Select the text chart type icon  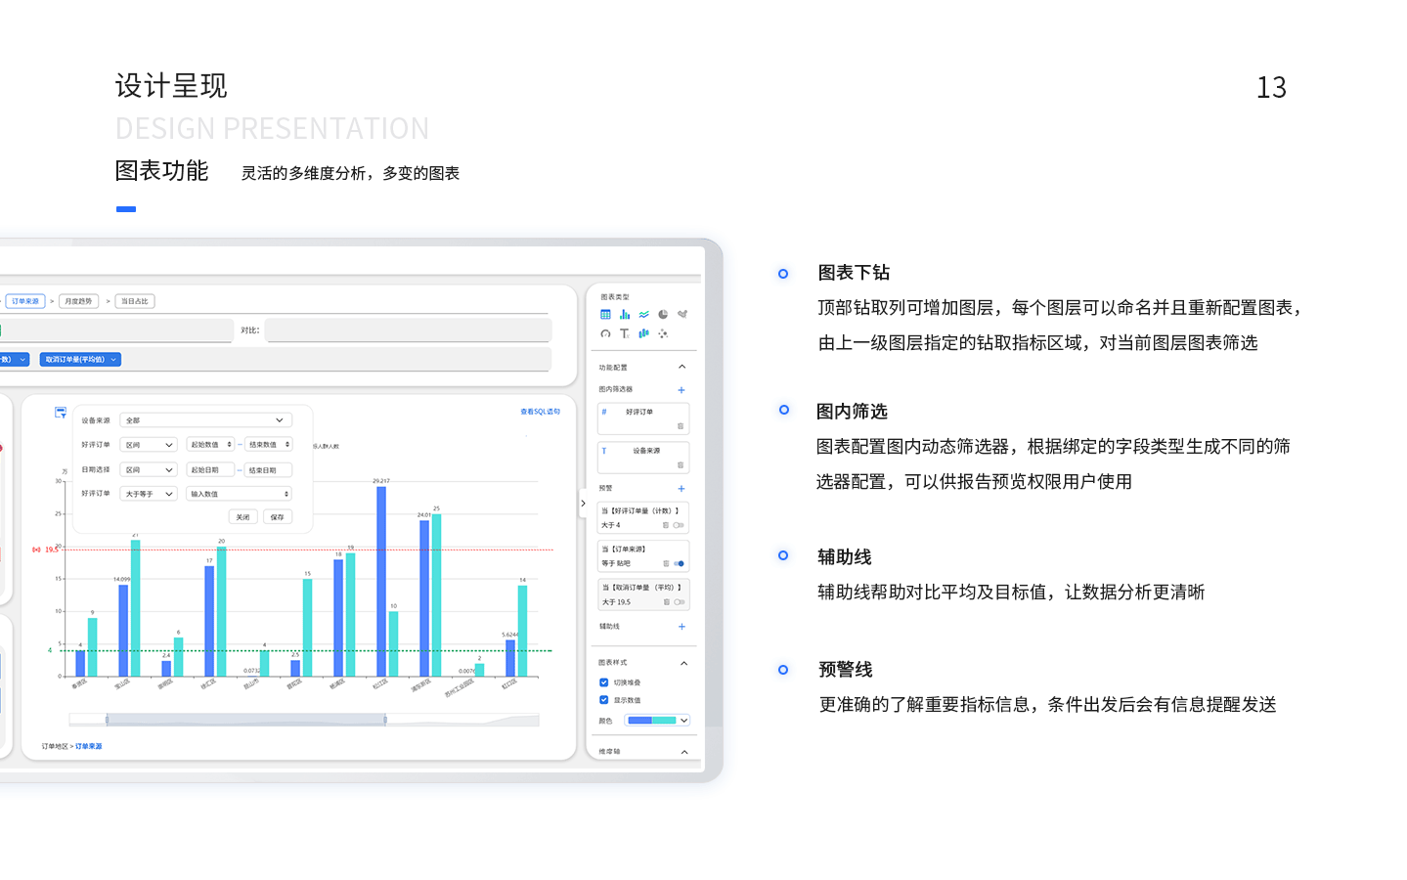point(625,333)
